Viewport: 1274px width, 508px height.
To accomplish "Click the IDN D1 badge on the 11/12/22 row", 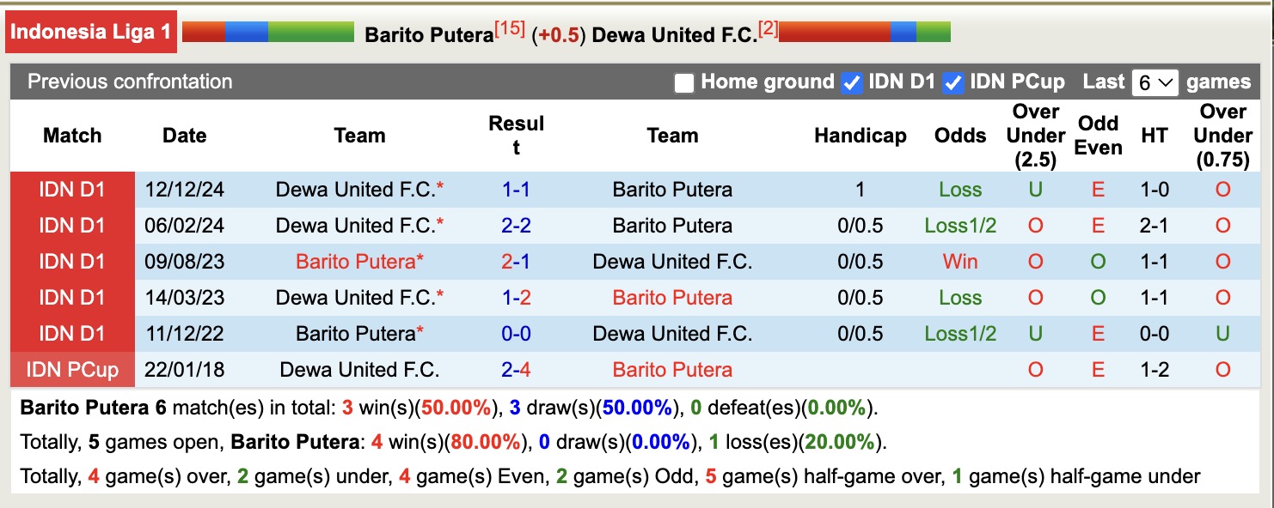I will [x=72, y=333].
